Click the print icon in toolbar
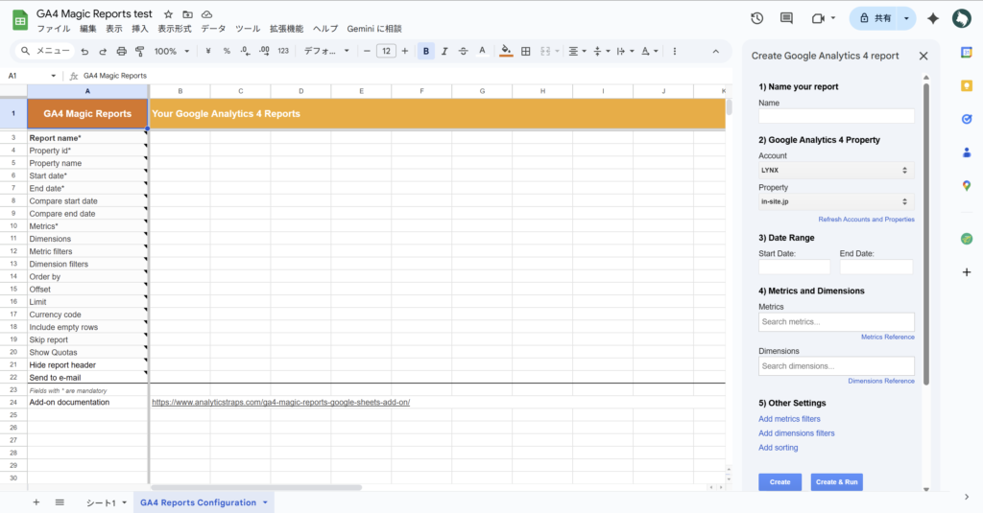This screenshot has width=983, height=513. click(121, 51)
